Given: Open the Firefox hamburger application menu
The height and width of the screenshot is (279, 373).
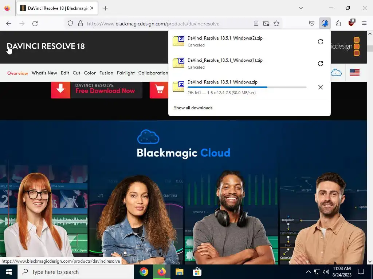Looking at the screenshot, I should pyautogui.click(x=364, y=23).
